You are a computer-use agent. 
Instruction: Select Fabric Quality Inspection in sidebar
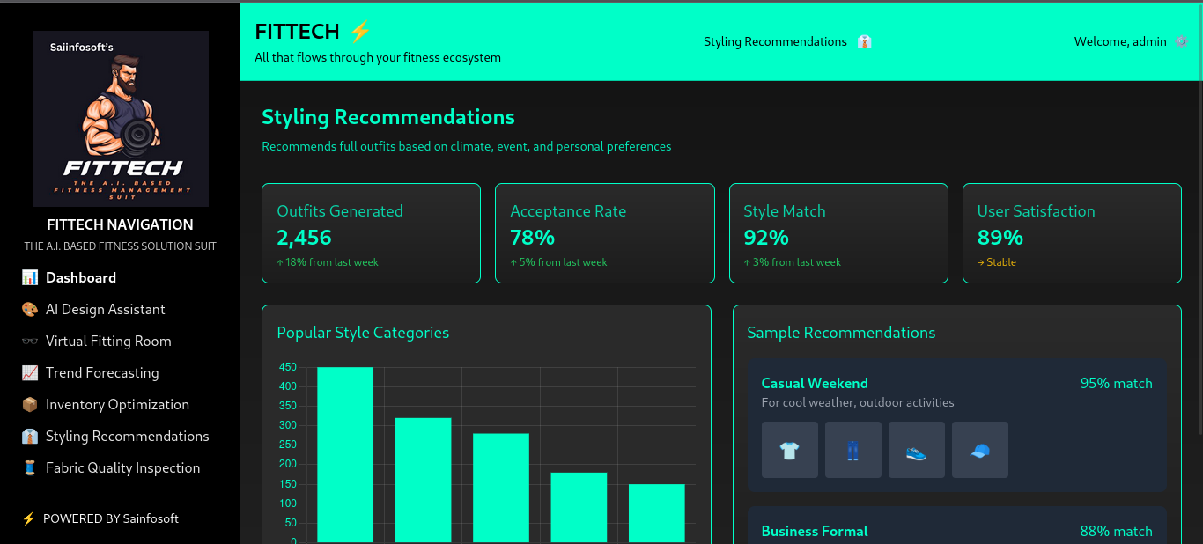pos(122,468)
